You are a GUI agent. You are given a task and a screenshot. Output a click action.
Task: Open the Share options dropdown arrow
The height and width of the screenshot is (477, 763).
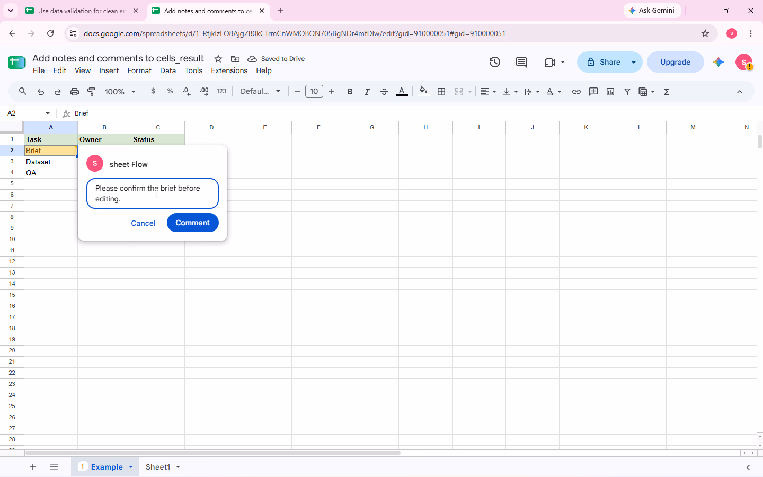click(x=634, y=62)
